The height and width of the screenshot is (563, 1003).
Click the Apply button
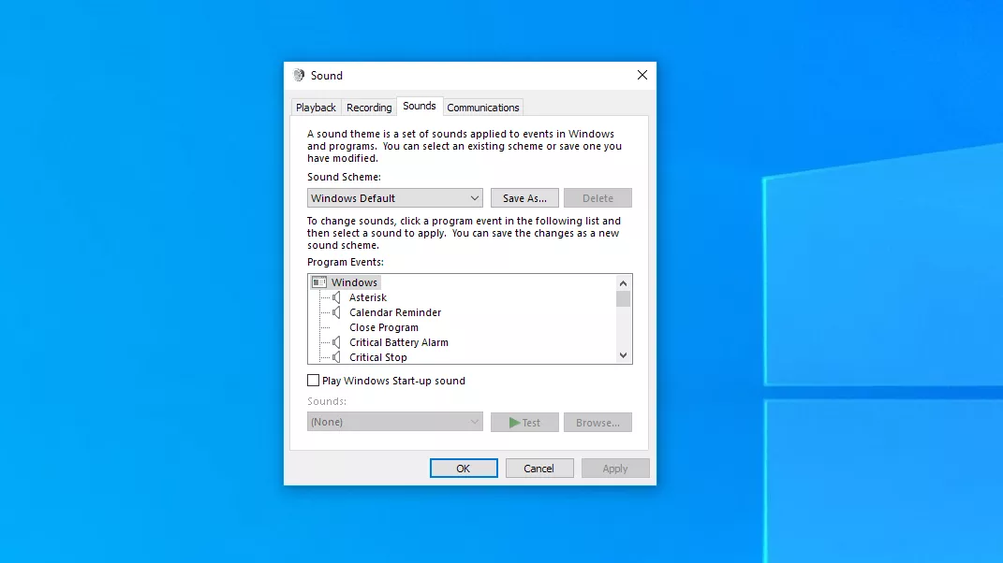[x=615, y=469]
